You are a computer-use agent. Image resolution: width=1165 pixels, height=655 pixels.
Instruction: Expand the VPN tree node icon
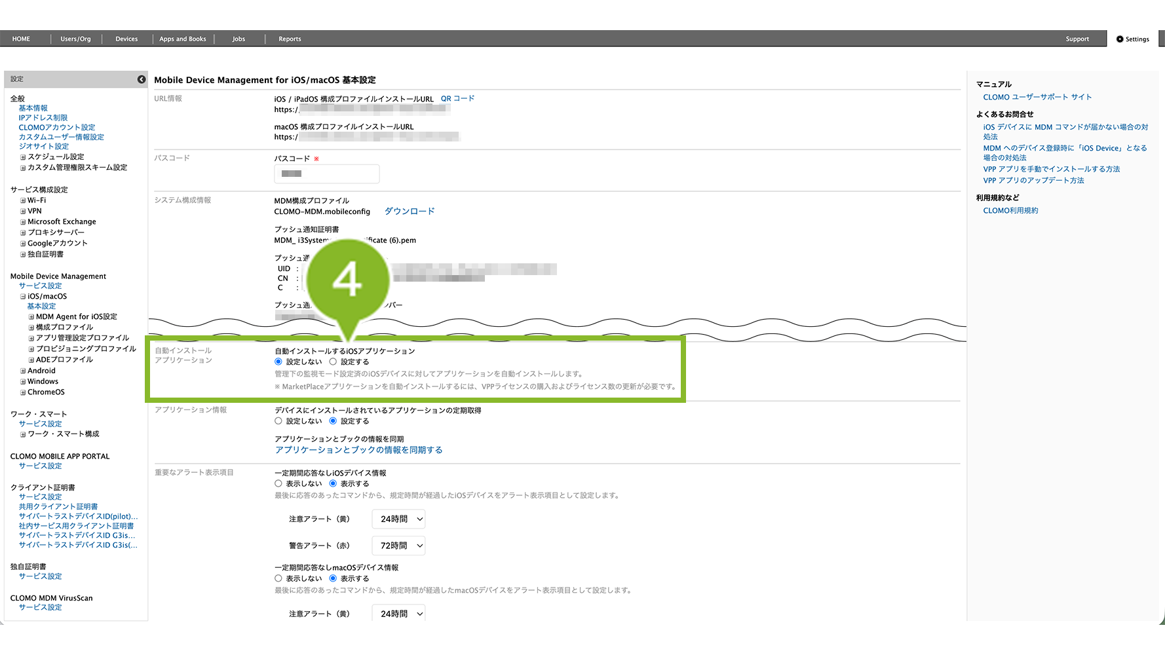[23, 212]
